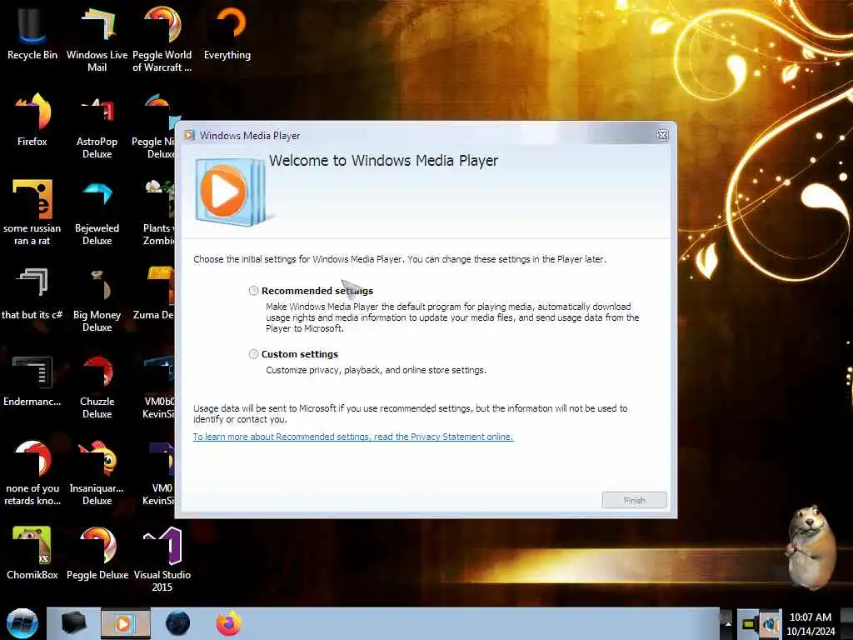Click the dark globe taskbar icon

(178, 623)
